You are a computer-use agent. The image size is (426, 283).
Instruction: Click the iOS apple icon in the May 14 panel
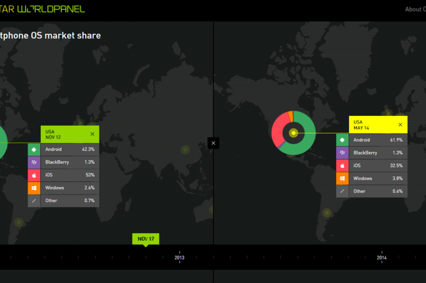(343, 165)
